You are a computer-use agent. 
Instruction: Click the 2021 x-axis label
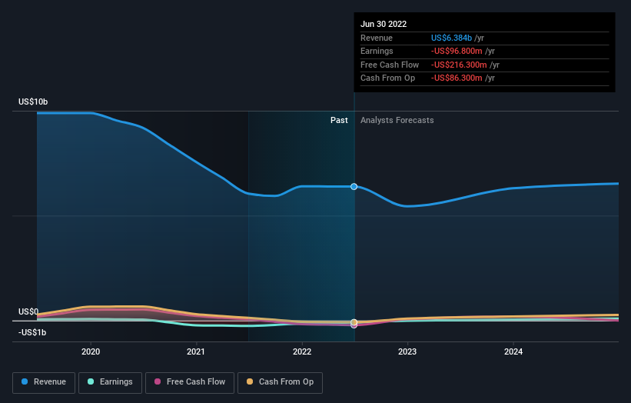[195, 351]
